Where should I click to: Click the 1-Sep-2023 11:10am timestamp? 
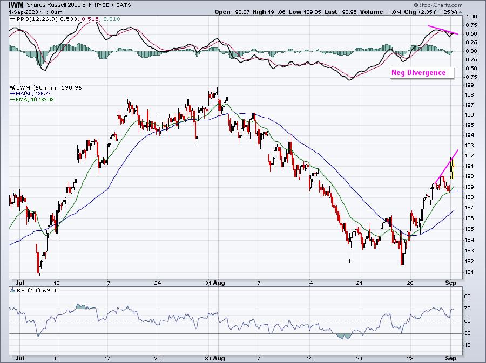pyautogui.click(x=35, y=12)
